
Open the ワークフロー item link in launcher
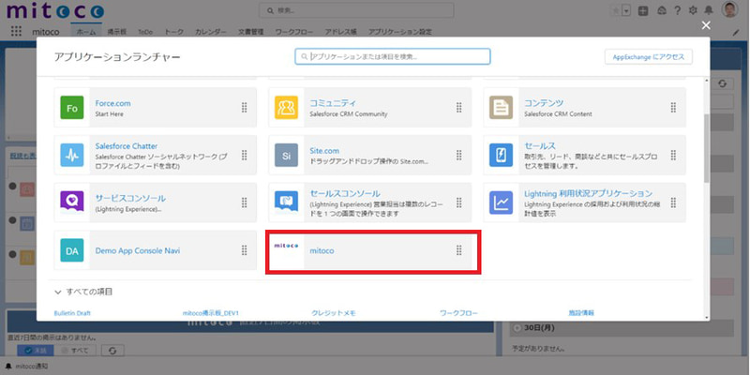coord(458,313)
